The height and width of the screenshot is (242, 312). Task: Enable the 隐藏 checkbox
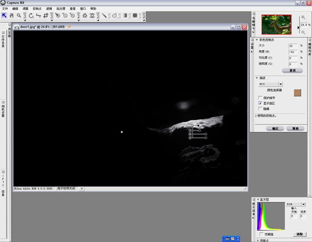click(260, 109)
